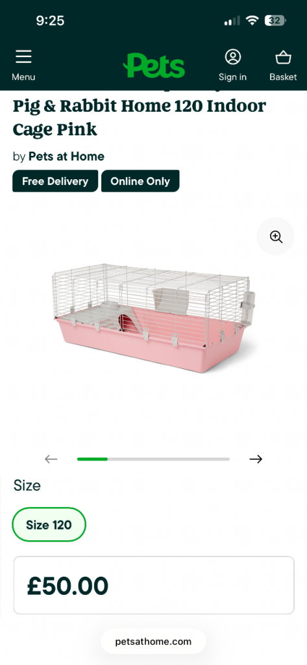Tap the petsathome.com address pill

tap(153, 642)
